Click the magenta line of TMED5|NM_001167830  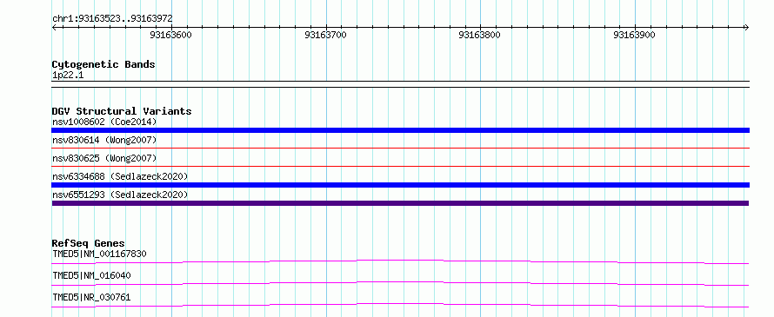(400, 261)
